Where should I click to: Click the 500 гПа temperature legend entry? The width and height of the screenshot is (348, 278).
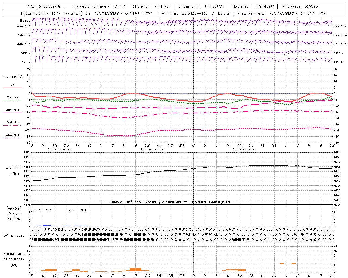tap(13, 135)
